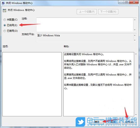Click inside the empty 选项 options pane
This screenshot has height=128, width=140.
[32, 84]
